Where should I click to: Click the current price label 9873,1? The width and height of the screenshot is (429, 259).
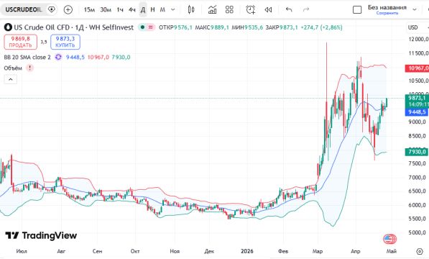point(417,98)
